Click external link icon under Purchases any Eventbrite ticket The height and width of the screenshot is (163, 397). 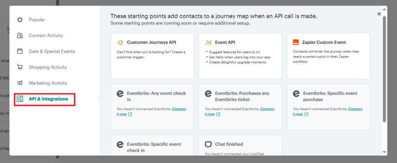218,114
